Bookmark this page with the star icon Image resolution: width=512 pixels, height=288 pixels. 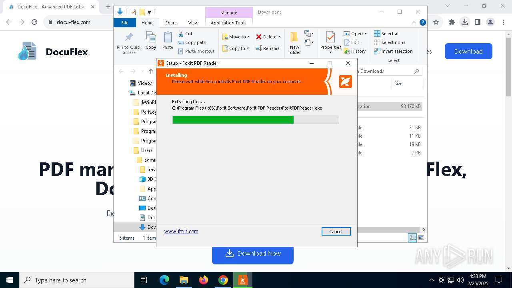tap(436, 22)
